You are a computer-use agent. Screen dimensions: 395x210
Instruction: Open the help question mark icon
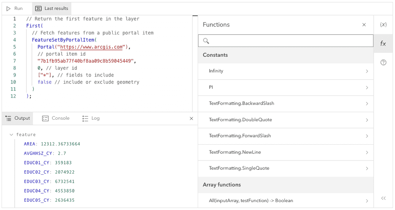(383, 63)
